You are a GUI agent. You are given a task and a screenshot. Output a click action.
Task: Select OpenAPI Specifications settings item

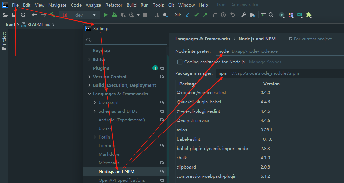[x=122, y=180]
